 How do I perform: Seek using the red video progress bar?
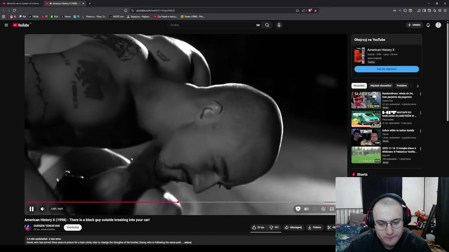point(181,202)
